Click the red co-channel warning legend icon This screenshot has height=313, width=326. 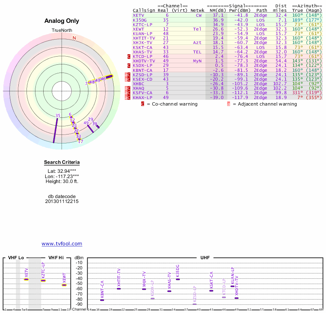(x=143, y=104)
